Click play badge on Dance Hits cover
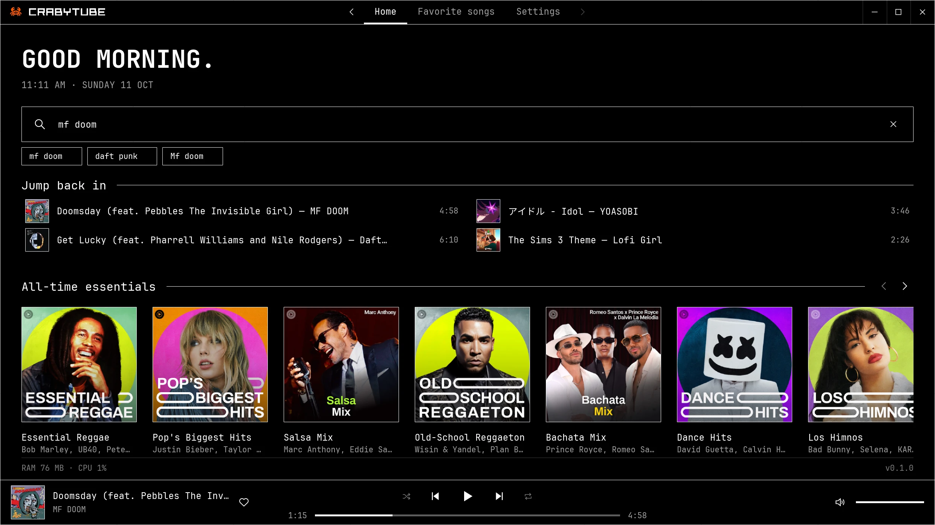Image resolution: width=935 pixels, height=525 pixels. pos(684,314)
